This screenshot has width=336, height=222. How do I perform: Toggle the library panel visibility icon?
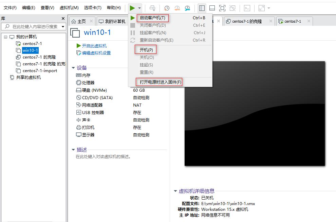(202, 8)
